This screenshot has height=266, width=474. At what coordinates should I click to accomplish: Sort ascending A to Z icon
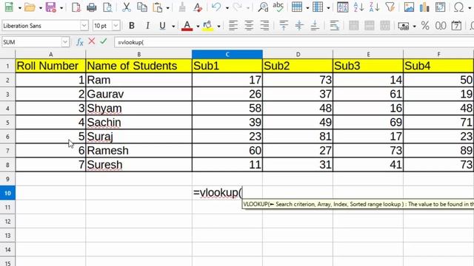point(358,7)
